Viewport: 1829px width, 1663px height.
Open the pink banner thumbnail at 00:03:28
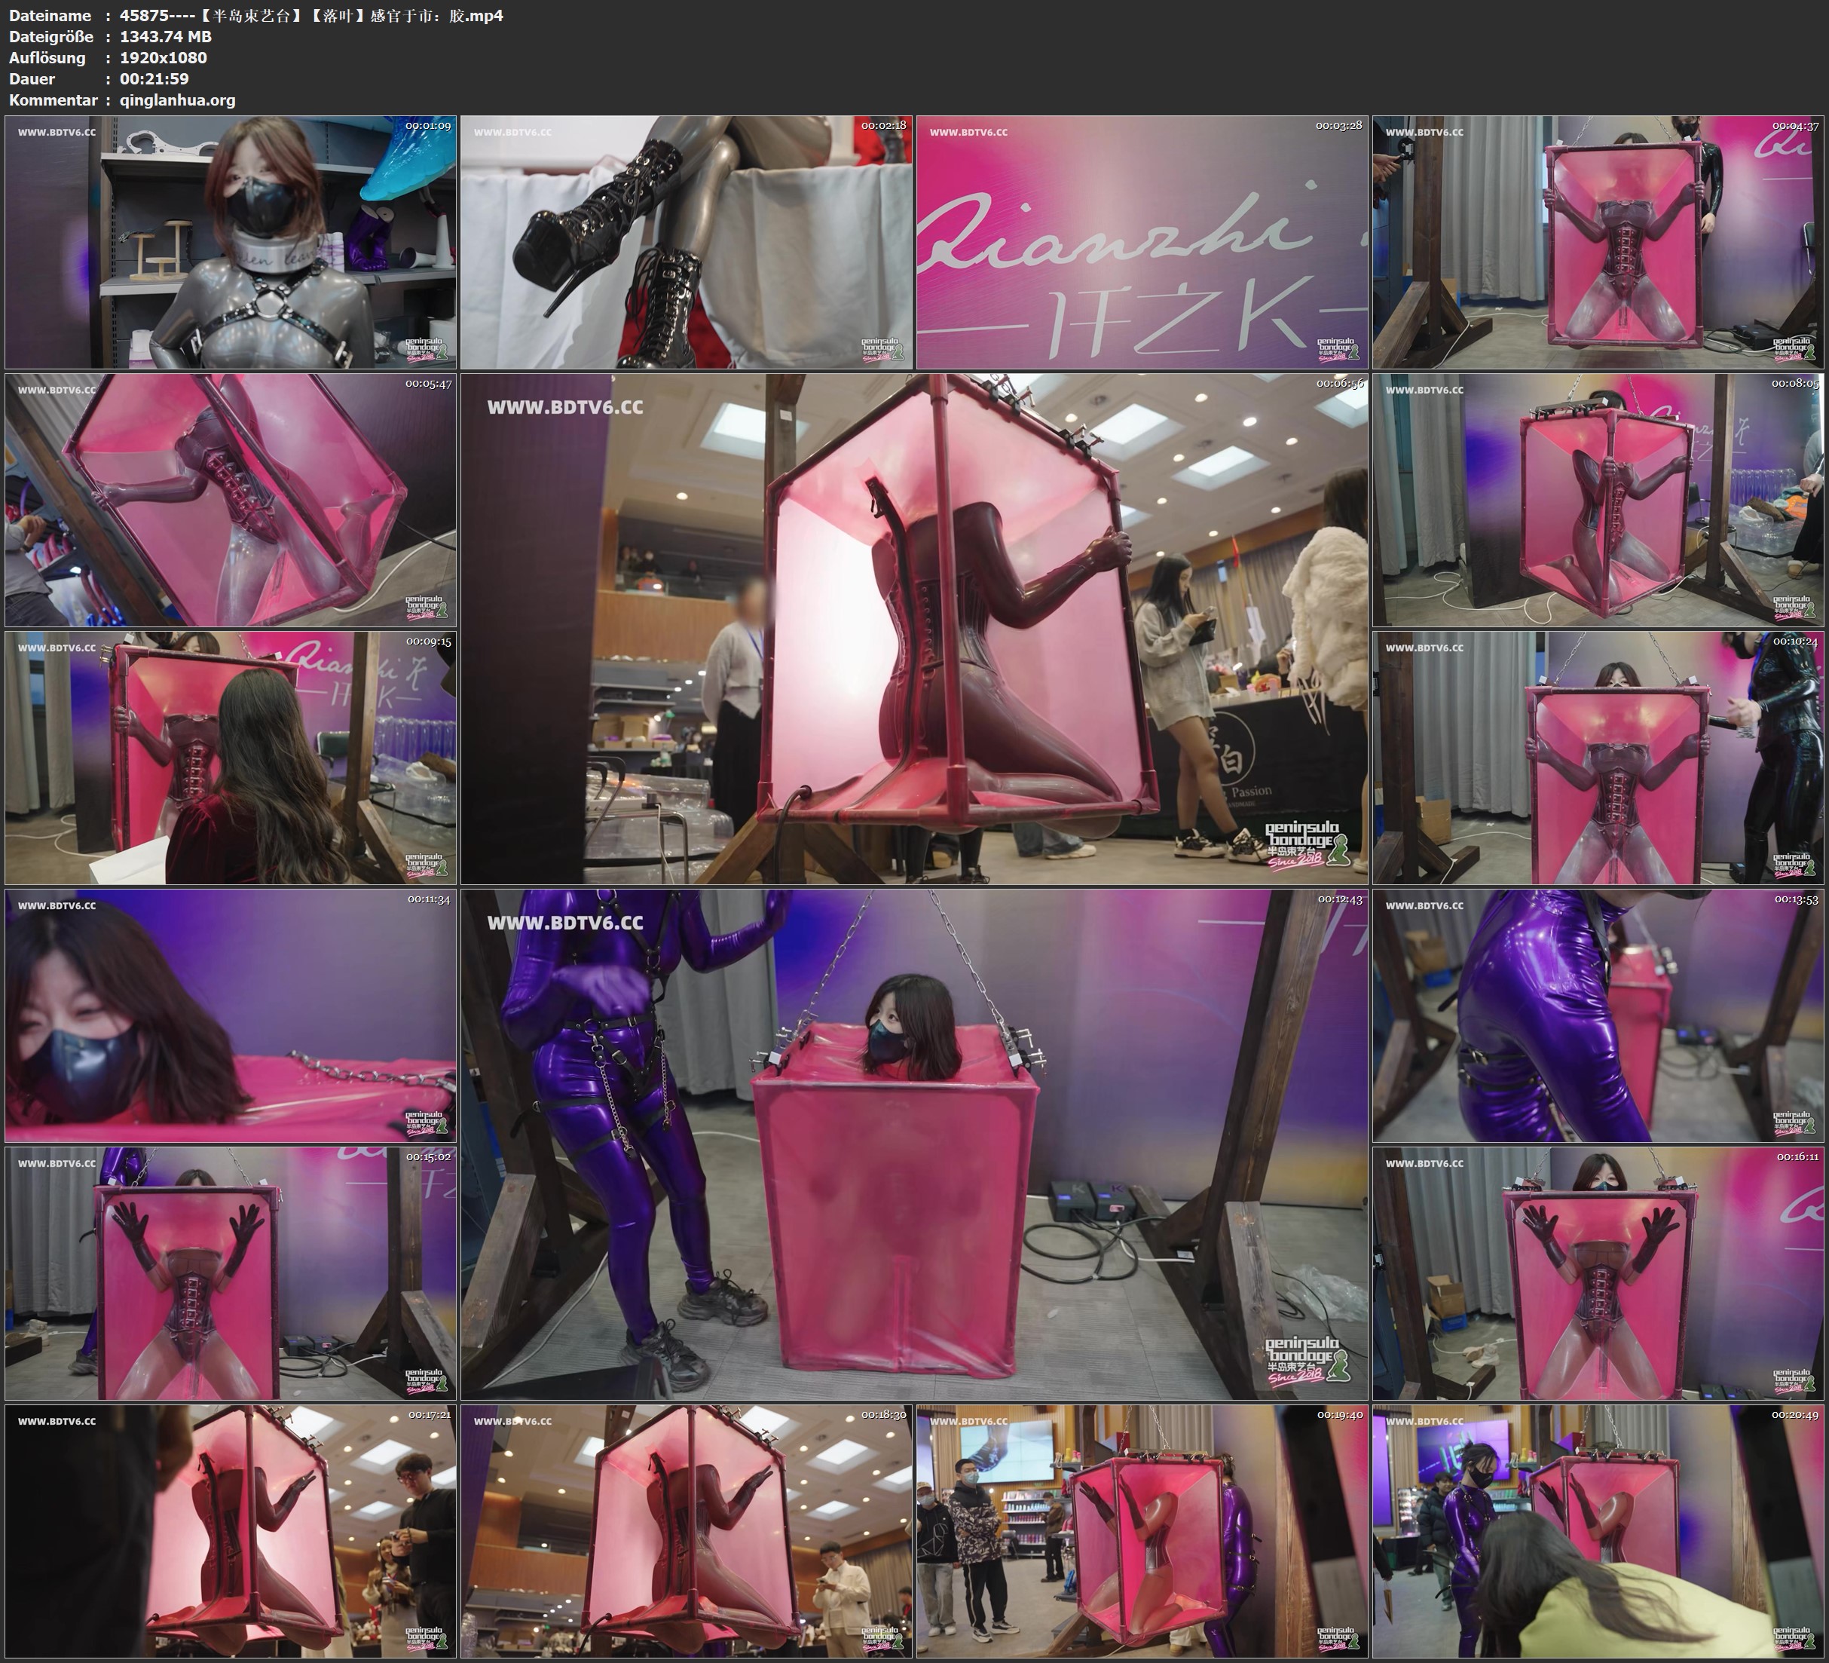point(1141,241)
